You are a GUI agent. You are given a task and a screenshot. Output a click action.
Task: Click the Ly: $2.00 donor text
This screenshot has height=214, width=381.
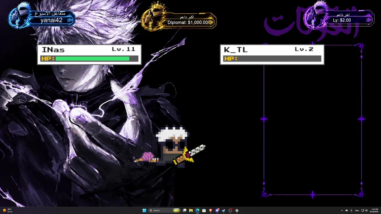(342, 20)
